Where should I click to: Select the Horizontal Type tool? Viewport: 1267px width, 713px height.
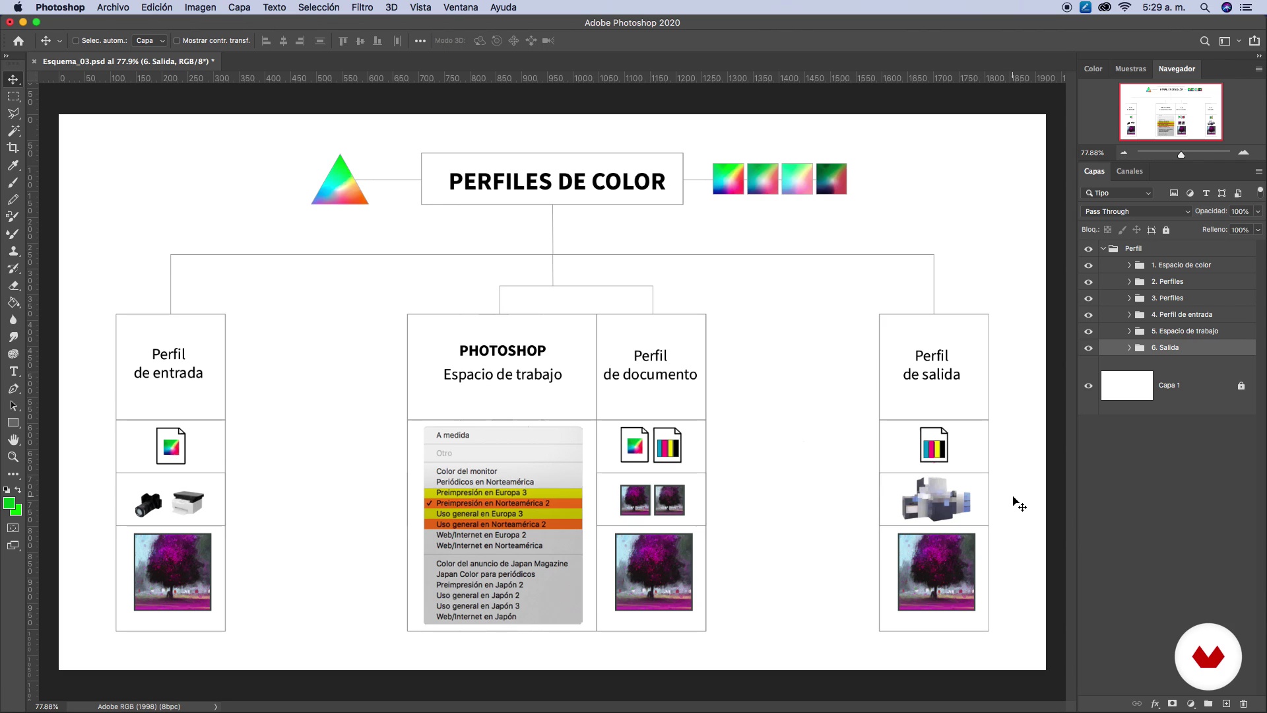tap(13, 371)
